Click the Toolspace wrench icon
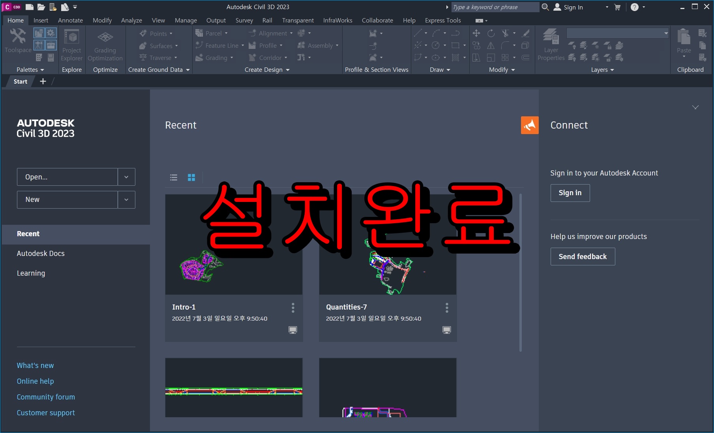This screenshot has width=714, height=433. coord(18,36)
